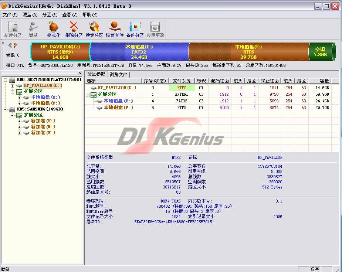
Task: Close the disk map bar with its x
Action: tap(3, 44)
